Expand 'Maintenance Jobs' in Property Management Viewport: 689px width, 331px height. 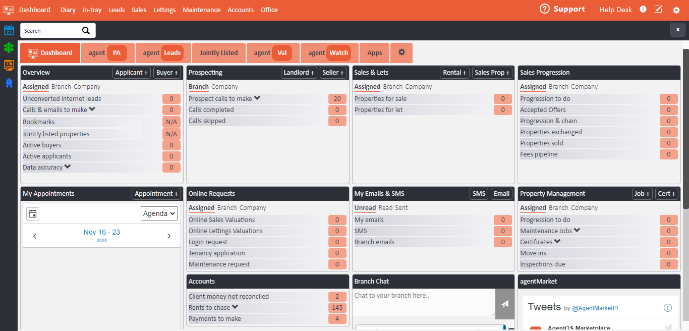[x=577, y=231]
